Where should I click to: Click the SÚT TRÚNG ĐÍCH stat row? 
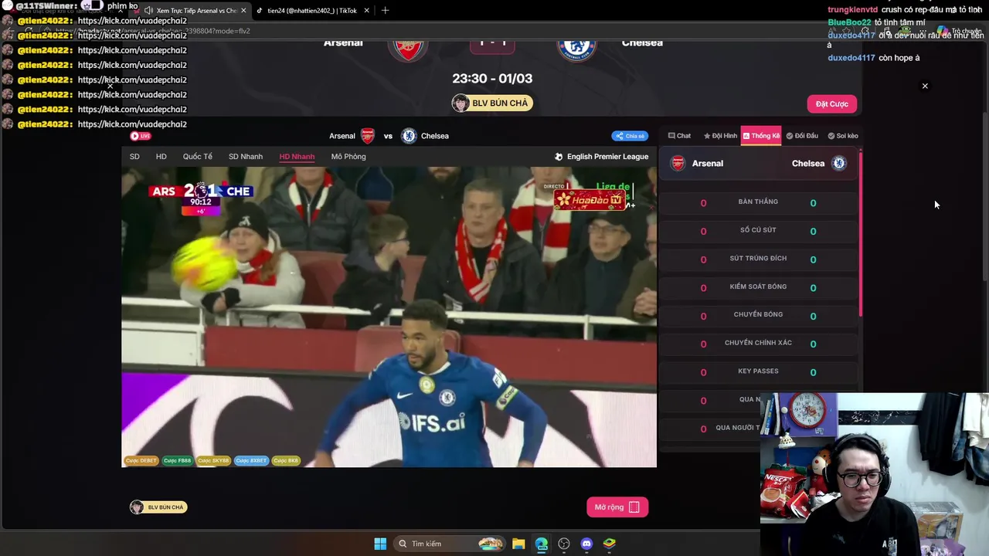pos(758,259)
